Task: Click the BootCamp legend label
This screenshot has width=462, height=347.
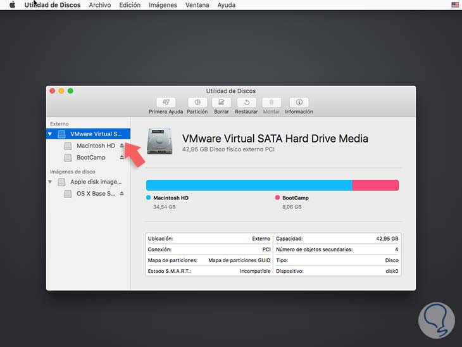Action: pos(296,198)
